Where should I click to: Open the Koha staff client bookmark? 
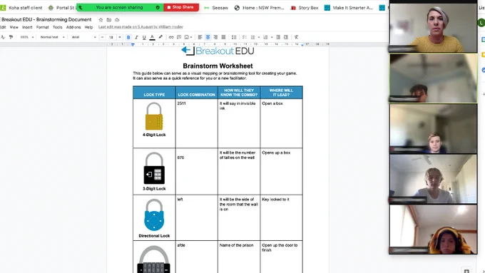click(x=21, y=8)
